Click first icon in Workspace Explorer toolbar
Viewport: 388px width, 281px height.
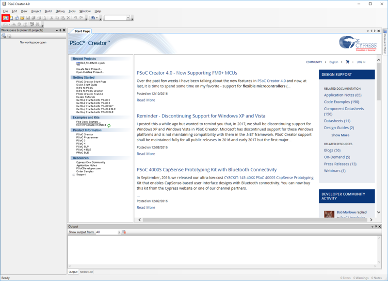tap(4, 36)
